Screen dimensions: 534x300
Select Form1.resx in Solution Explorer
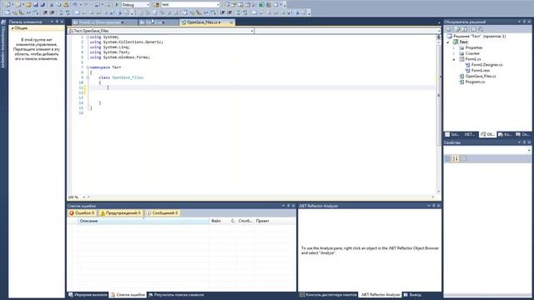point(481,71)
